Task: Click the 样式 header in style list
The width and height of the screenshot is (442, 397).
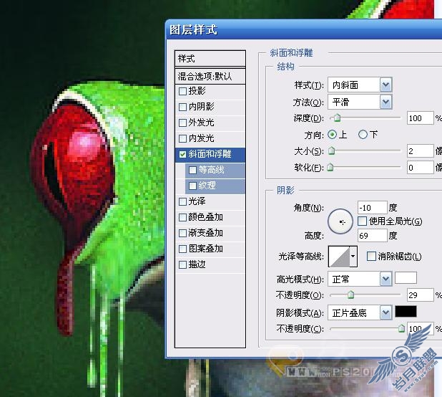Action: coord(210,59)
